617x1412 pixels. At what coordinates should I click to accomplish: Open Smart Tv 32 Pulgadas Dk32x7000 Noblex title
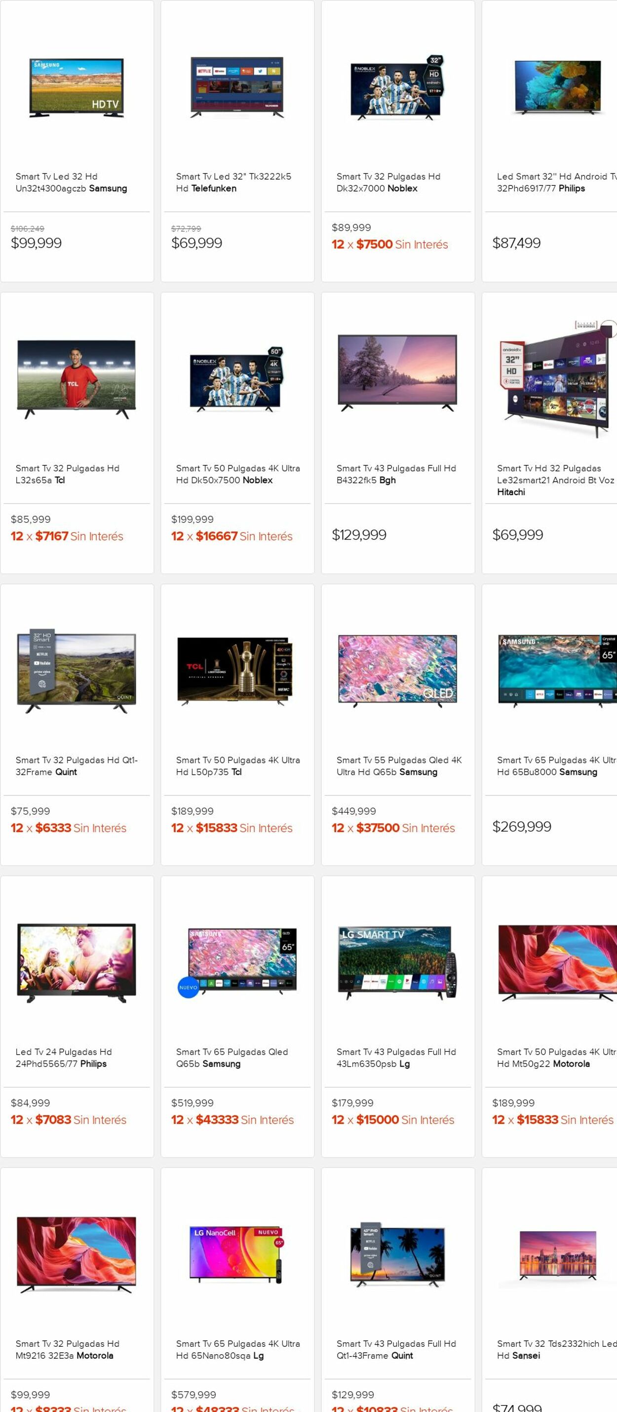[x=388, y=182]
